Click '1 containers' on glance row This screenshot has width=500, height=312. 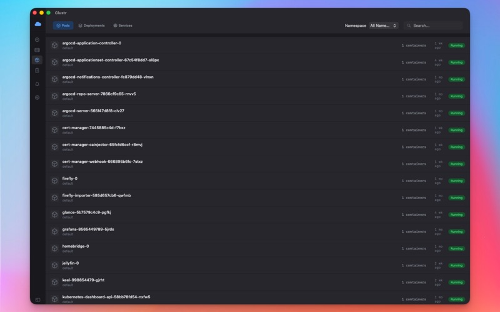point(414,215)
